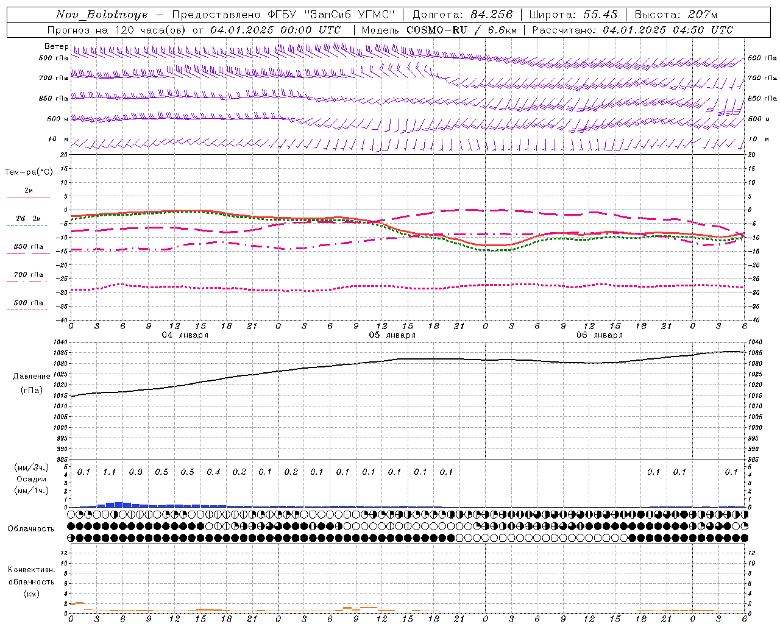Click "12" on left convective cloud axis

(63, 553)
